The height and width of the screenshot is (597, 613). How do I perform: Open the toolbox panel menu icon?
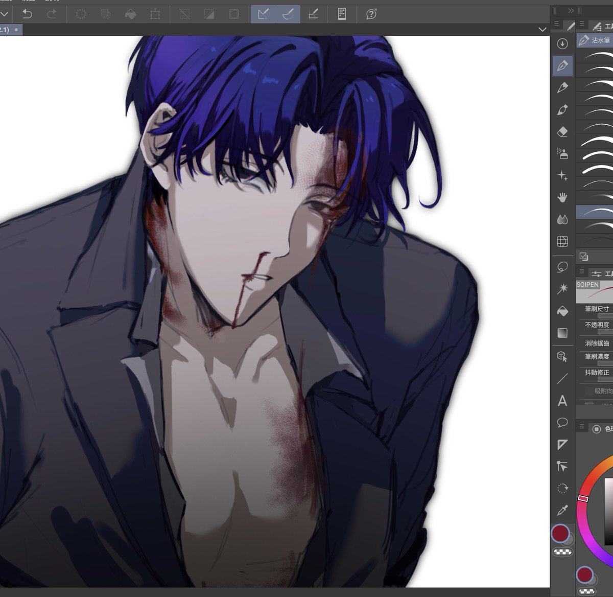556,24
